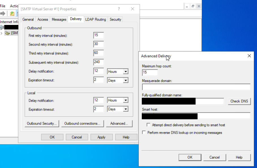Switch to the Access tab

click(43, 19)
